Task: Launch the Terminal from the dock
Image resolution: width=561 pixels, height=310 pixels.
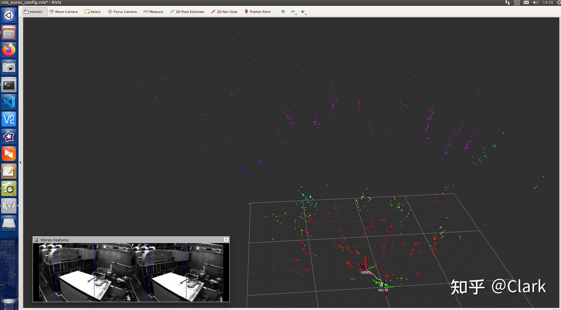Action: (9, 85)
